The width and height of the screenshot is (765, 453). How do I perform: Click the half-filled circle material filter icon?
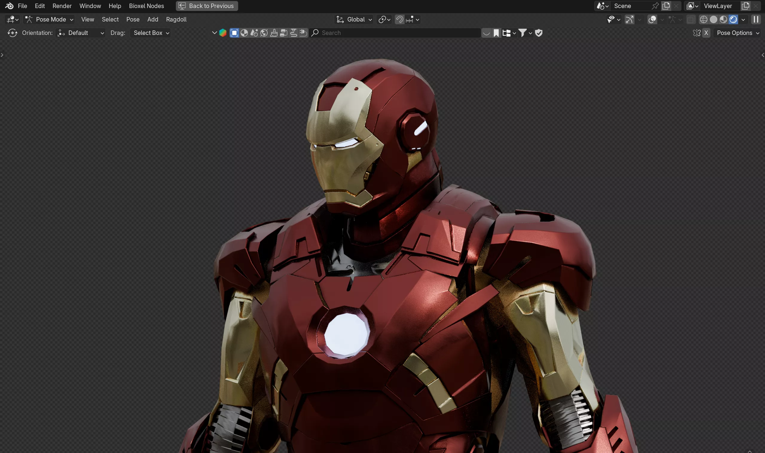tap(244, 33)
